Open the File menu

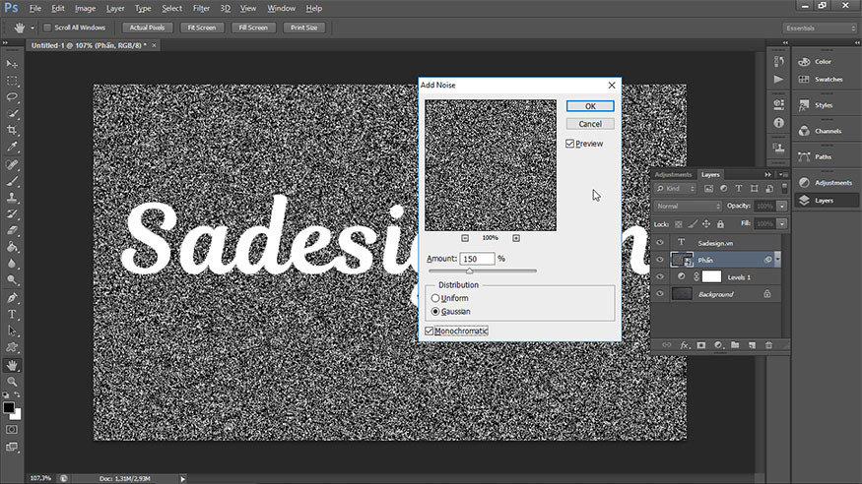pyautogui.click(x=35, y=8)
